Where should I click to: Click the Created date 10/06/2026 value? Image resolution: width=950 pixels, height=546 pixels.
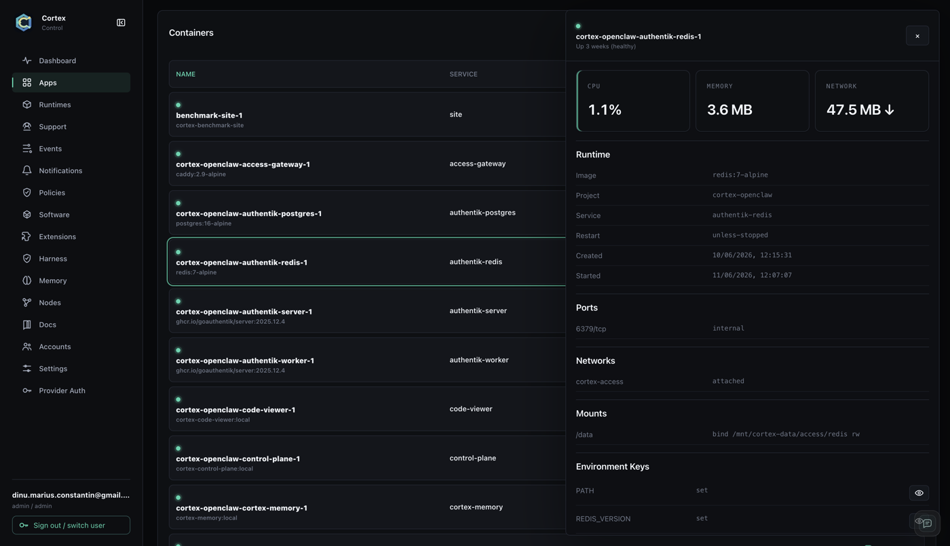[x=752, y=255]
